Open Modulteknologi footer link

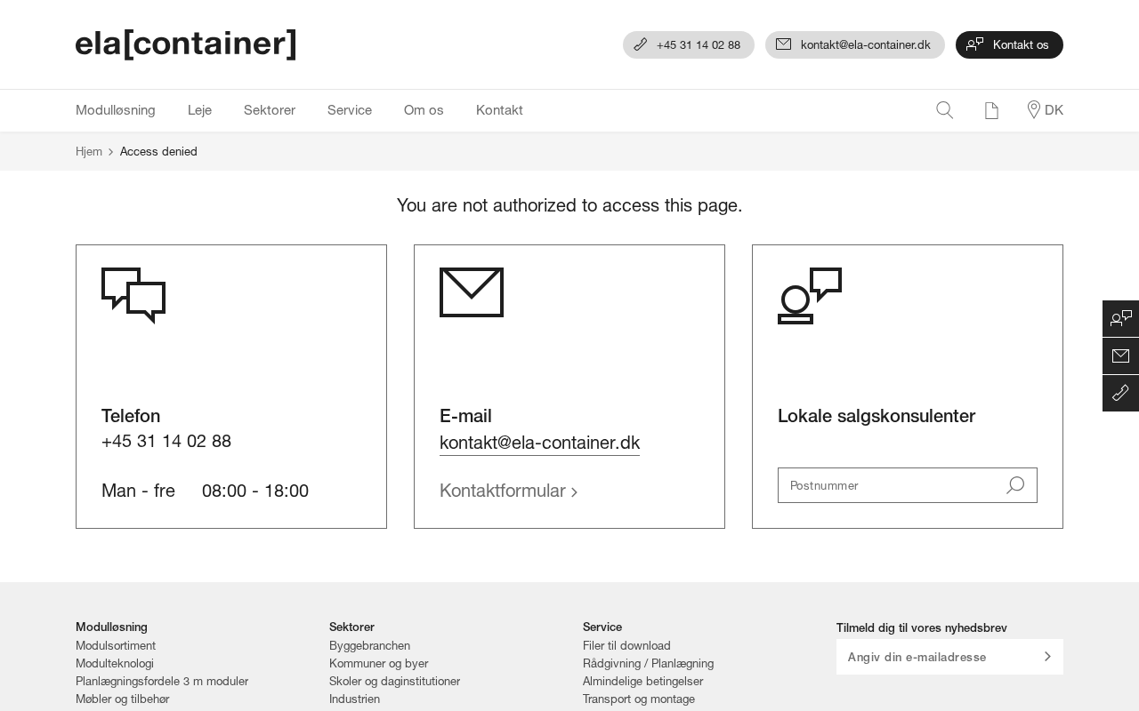click(115, 663)
